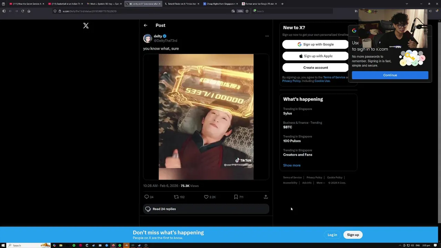Go back using the Post back arrow
Image resolution: width=441 pixels, height=248 pixels.
tap(145, 25)
